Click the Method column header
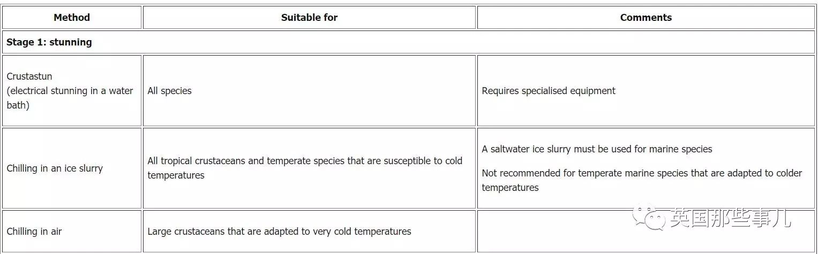This screenshot has width=818, height=254. click(x=72, y=18)
